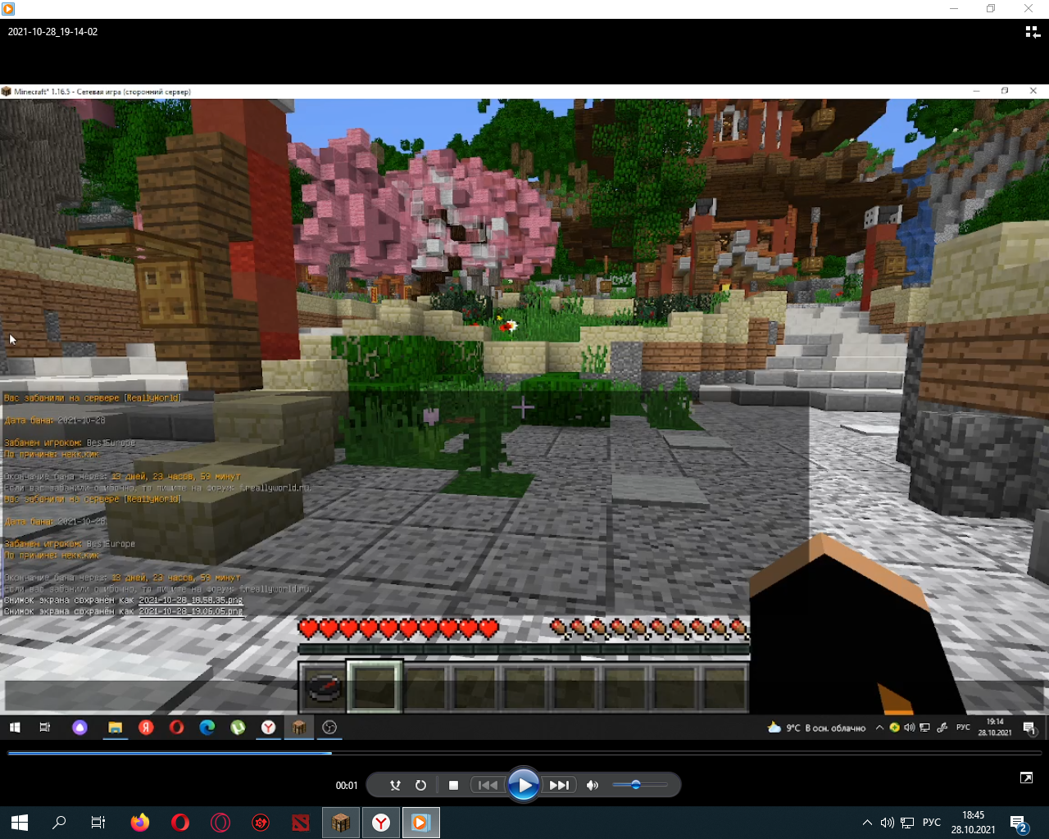Viewport: 1049px width, 839px height.
Task: Skip to the next track
Action: (x=560, y=785)
